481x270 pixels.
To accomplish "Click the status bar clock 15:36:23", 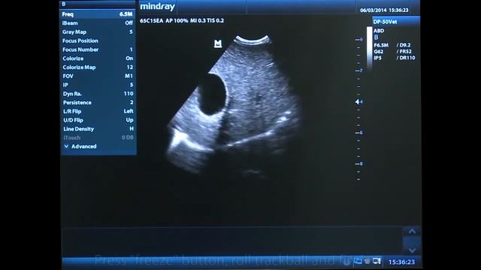I will 401,262.
